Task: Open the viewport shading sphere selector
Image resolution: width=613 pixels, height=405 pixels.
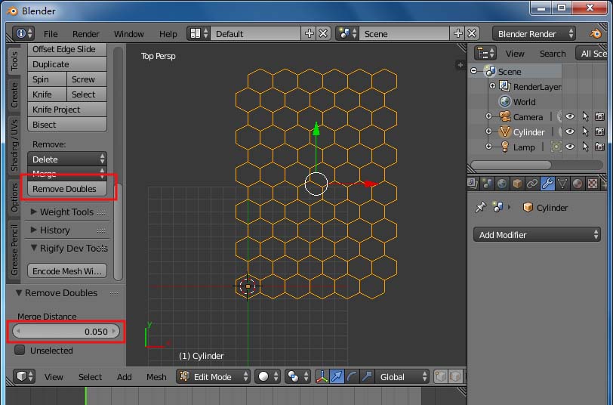Action: [268, 377]
